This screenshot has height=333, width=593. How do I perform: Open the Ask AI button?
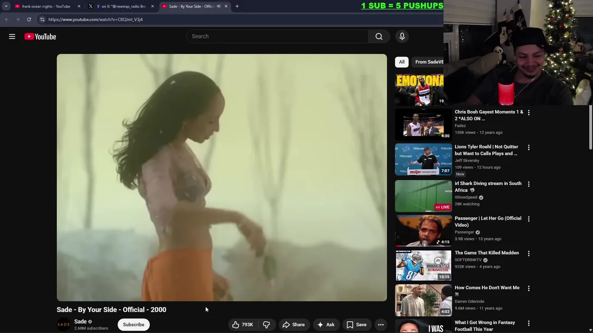[x=326, y=325]
